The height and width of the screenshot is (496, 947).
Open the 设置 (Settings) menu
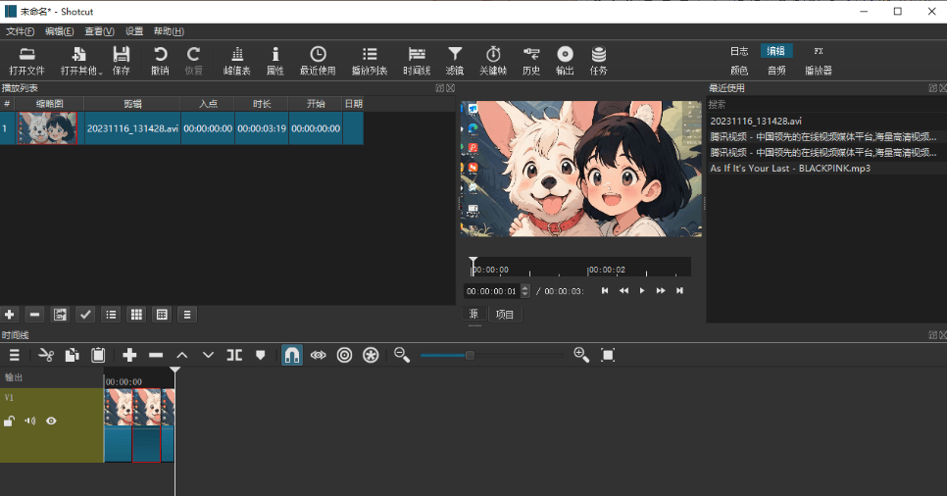[134, 31]
